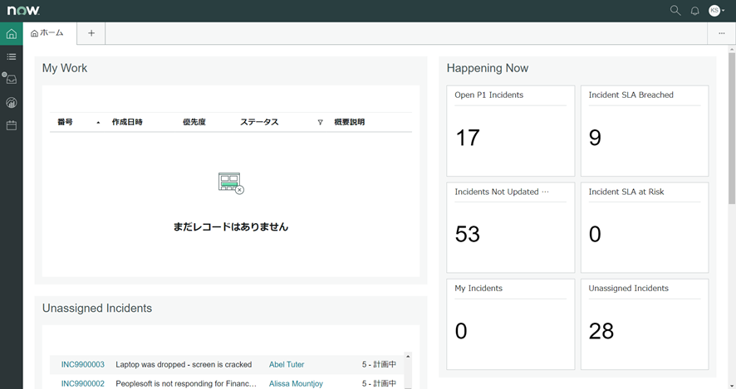Open the Lists icon in sidebar
Image resolution: width=736 pixels, height=389 pixels.
[12, 56]
